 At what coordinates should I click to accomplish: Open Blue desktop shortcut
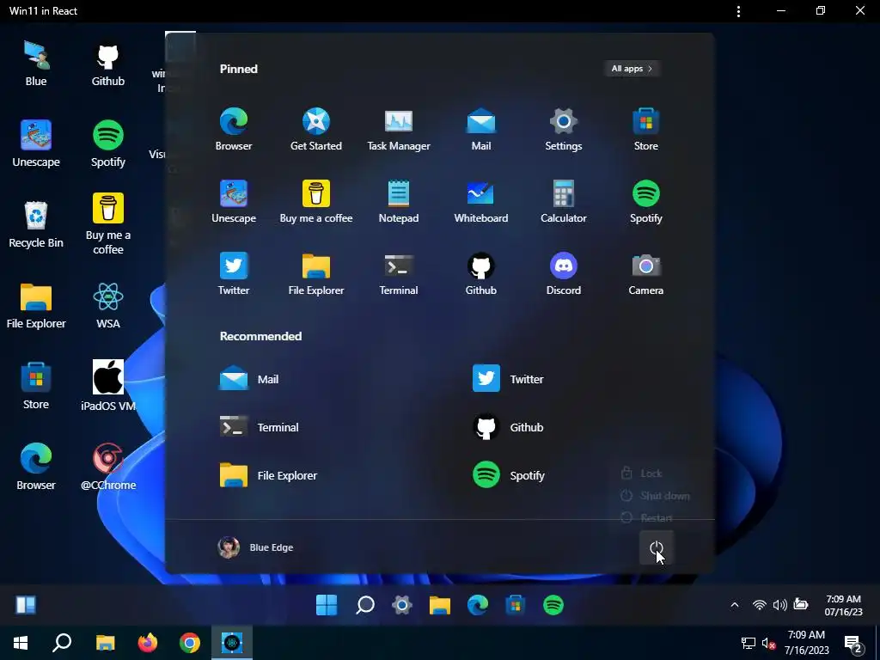point(36,64)
